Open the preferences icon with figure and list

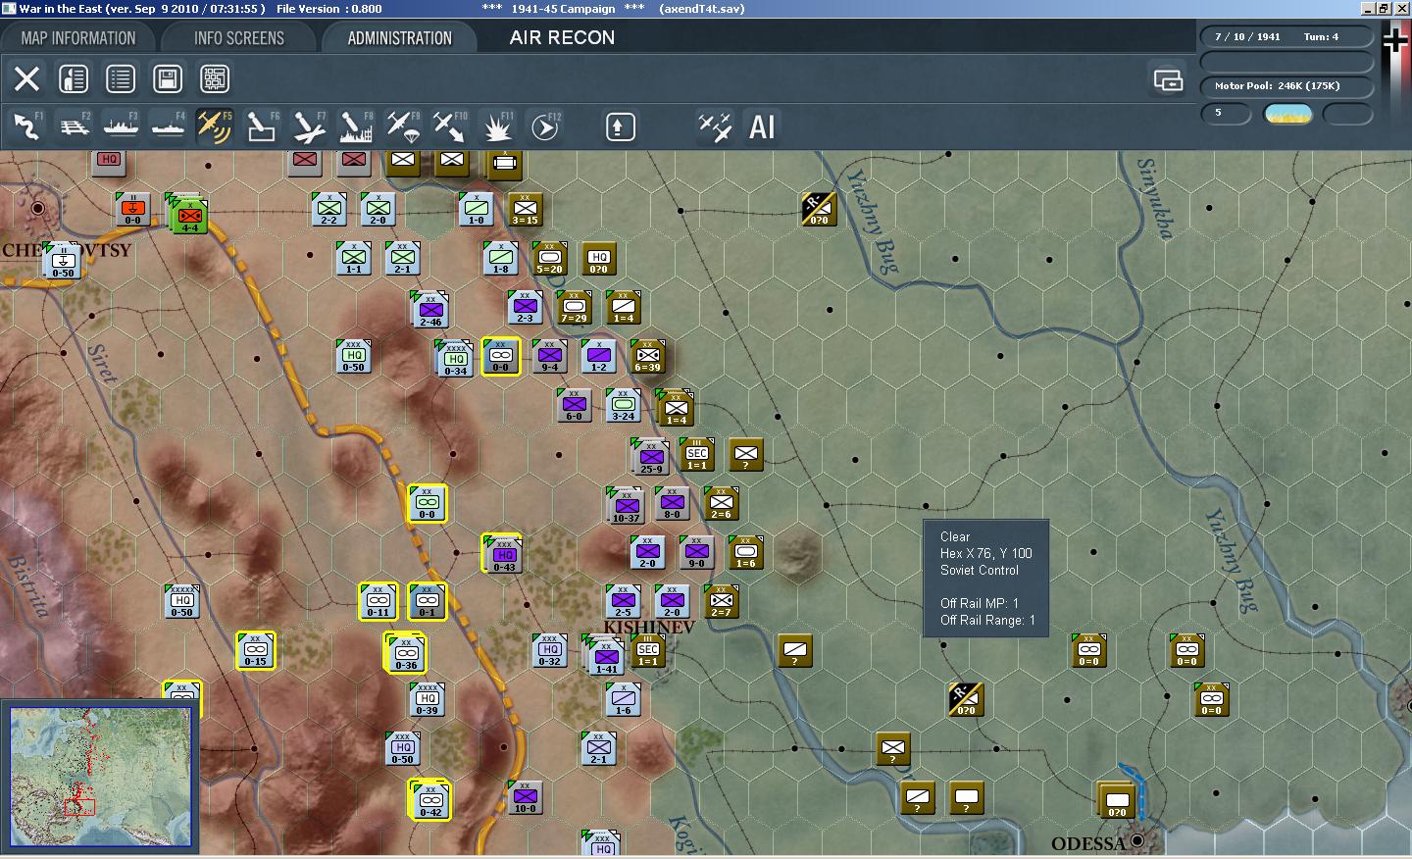click(74, 78)
